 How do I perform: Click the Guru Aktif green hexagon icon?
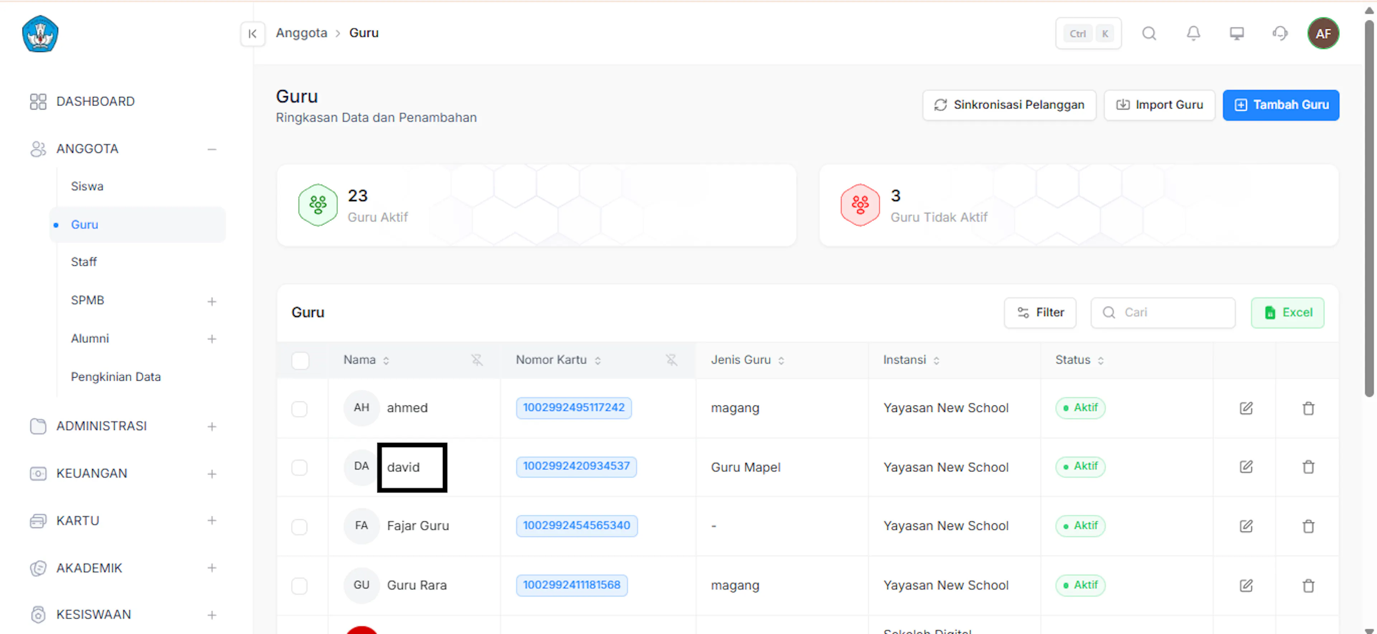(x=318, y=205)
